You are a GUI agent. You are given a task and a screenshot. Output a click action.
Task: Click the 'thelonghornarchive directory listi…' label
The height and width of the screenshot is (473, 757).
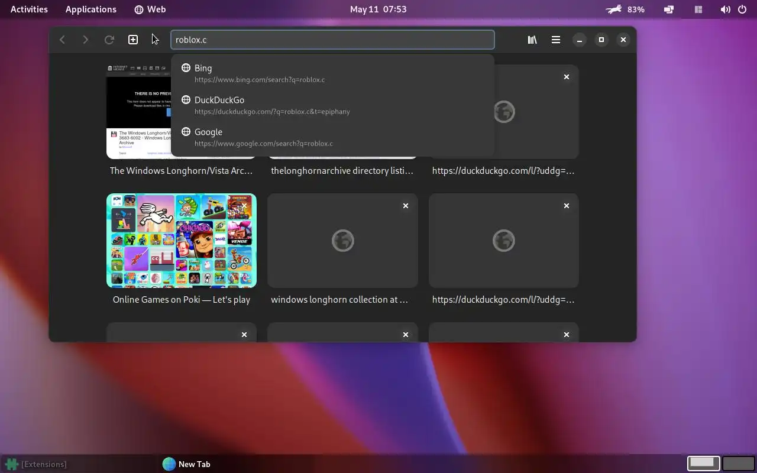pyautogui.click(x=342, y=171)
